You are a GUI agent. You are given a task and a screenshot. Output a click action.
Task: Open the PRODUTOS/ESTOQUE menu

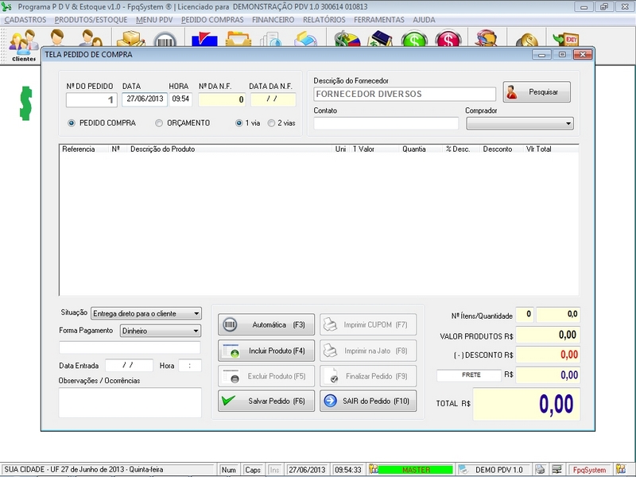[91, 20]
